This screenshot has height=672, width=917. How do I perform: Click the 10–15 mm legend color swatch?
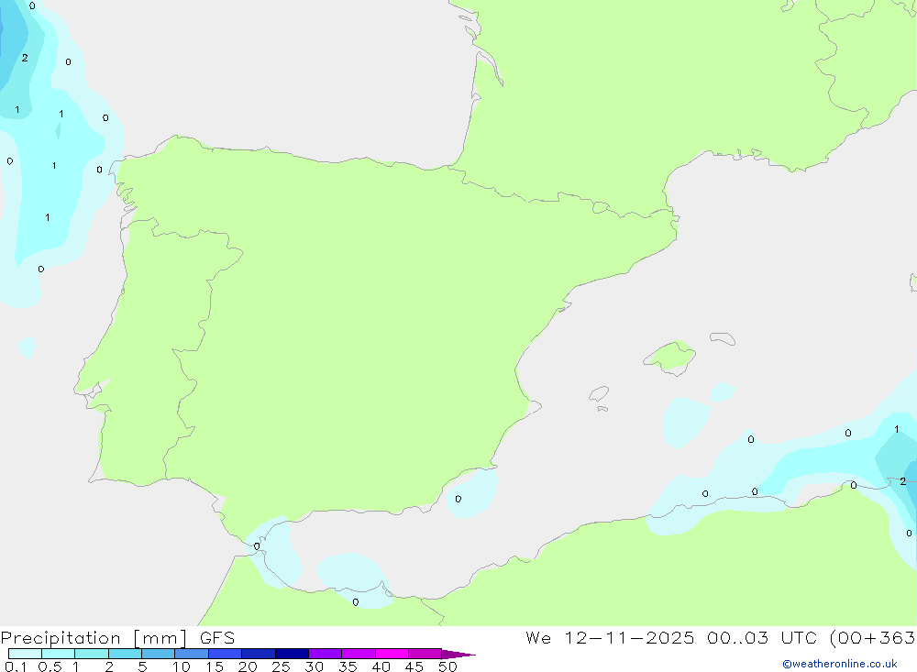point(192,654)
